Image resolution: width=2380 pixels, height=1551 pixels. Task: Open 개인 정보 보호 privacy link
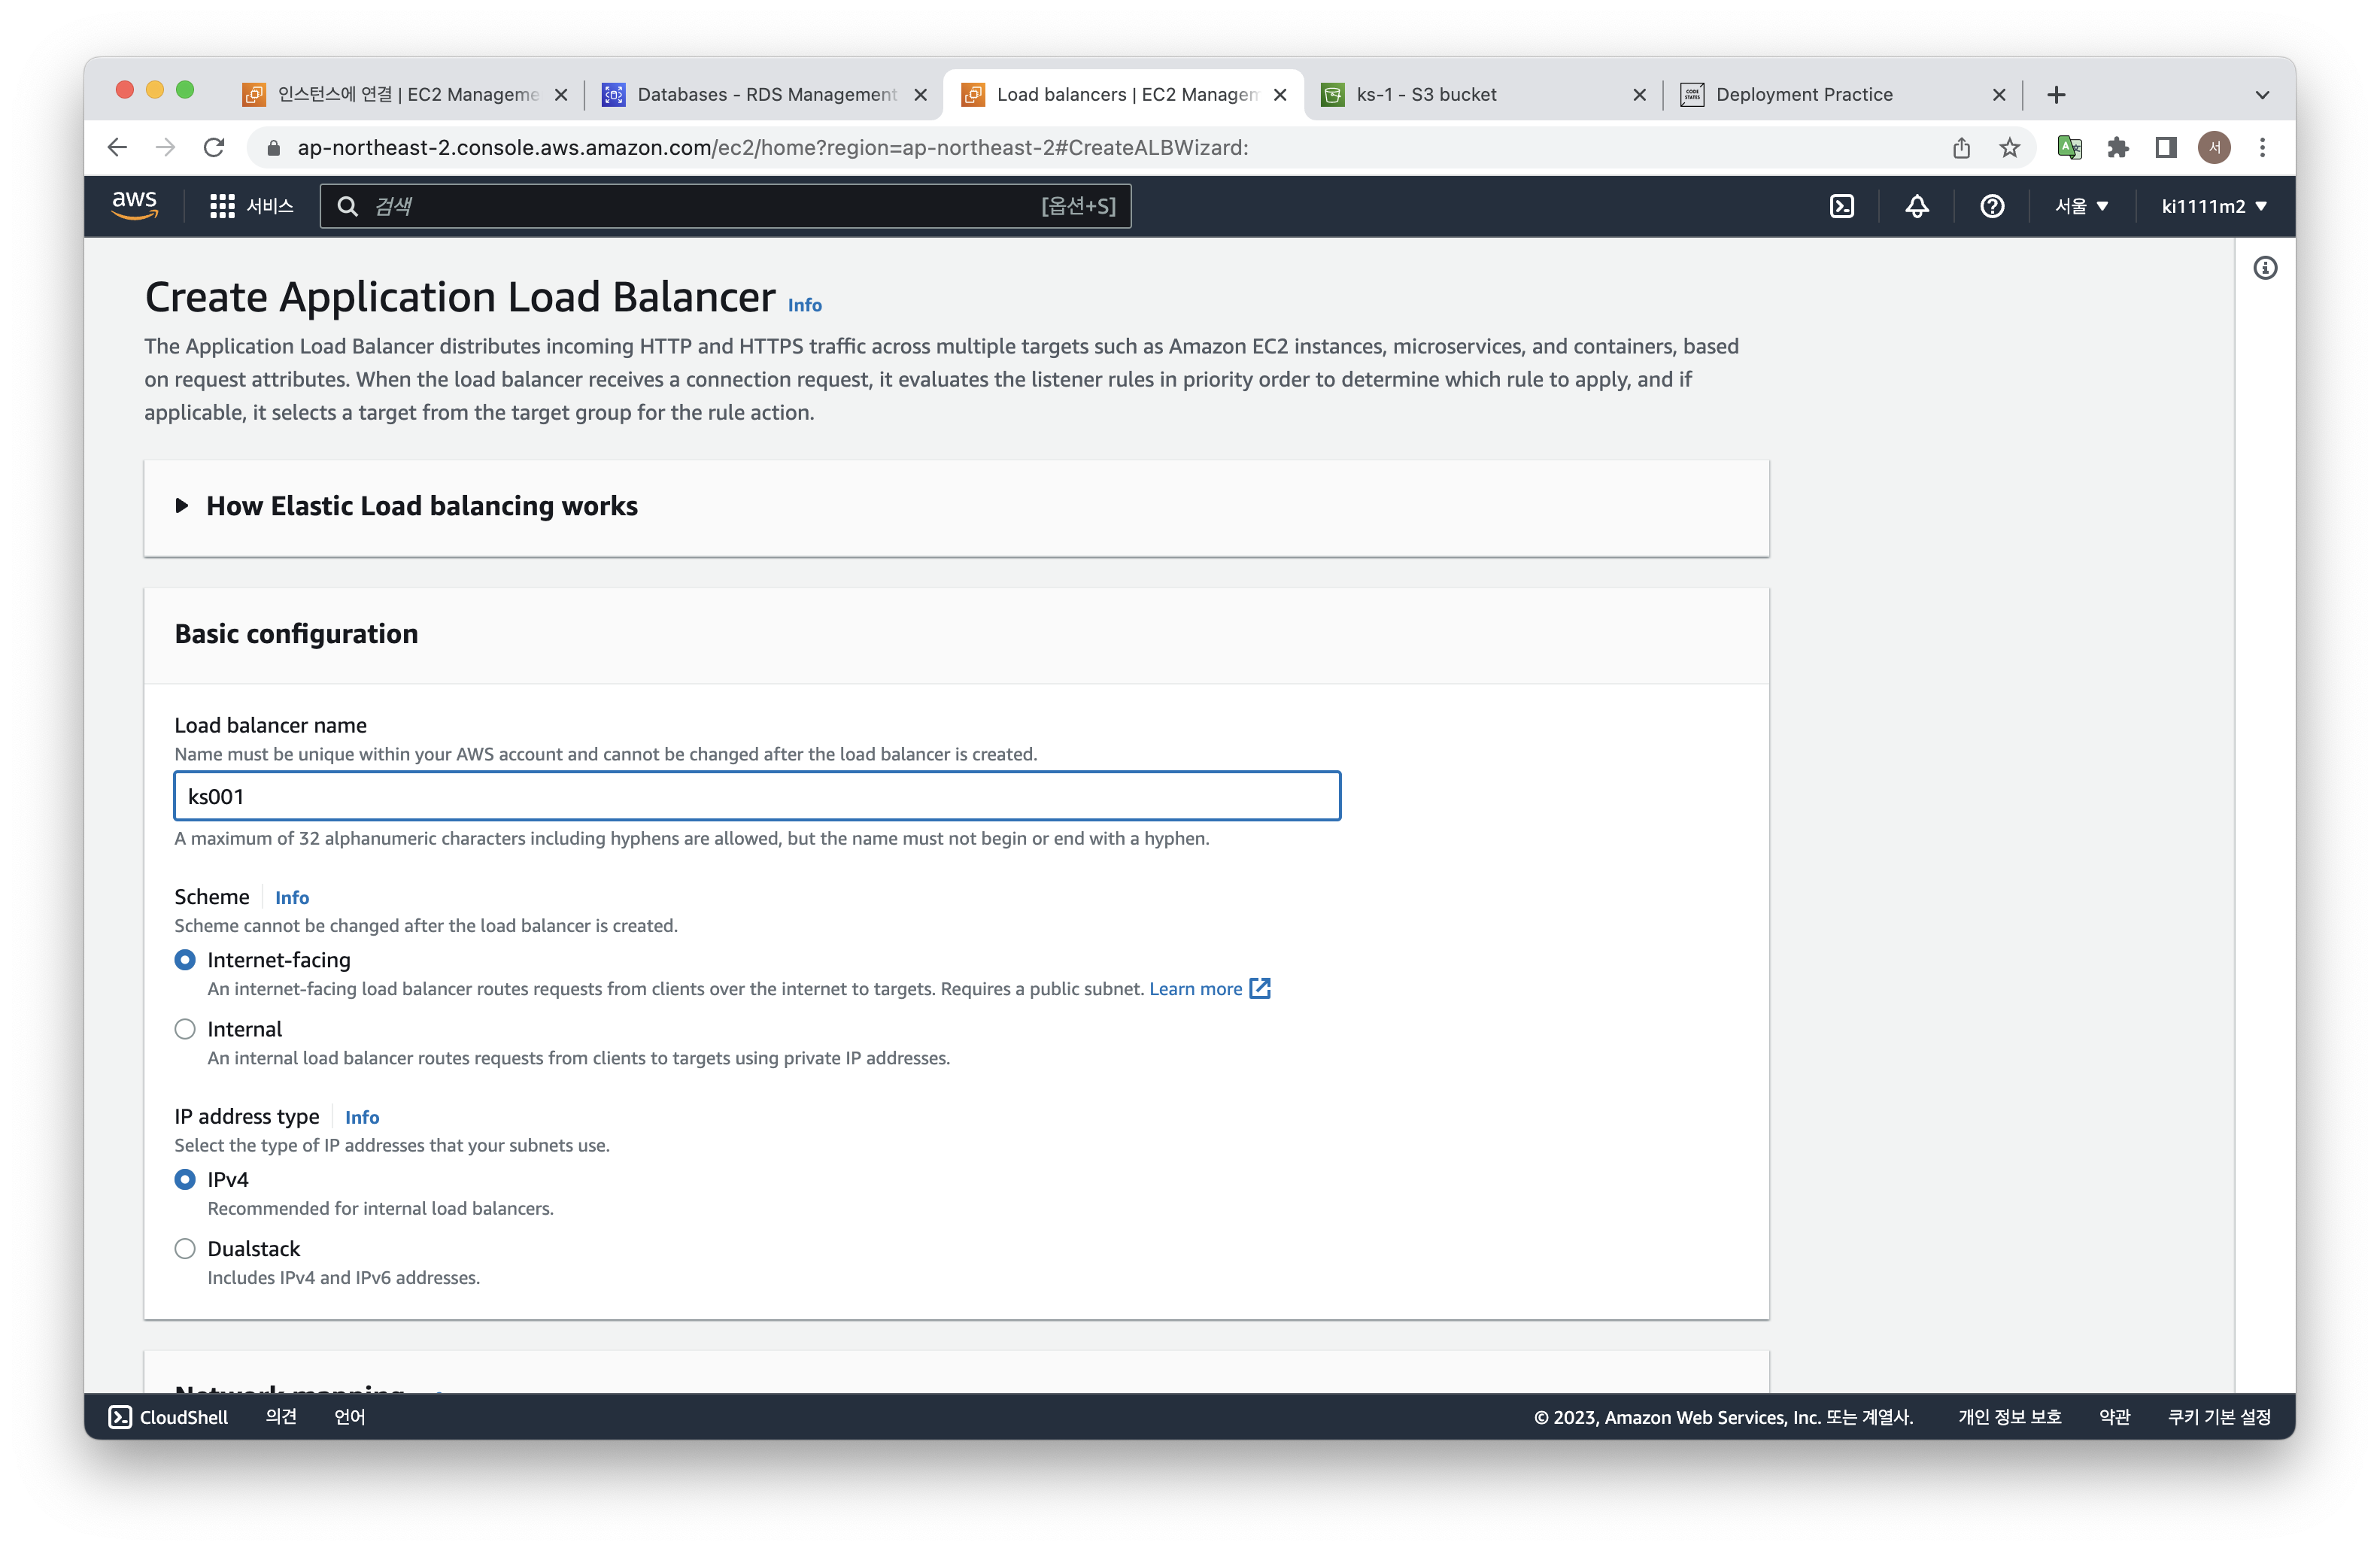(2009, 1417)
